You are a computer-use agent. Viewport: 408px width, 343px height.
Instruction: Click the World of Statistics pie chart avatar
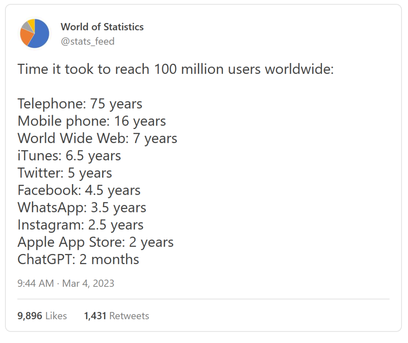point(34,33)
